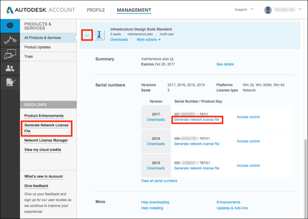Collapse the Infrastructure Design Suite details chevron
This screenshot has width=308, height=219.
(87, 35)
